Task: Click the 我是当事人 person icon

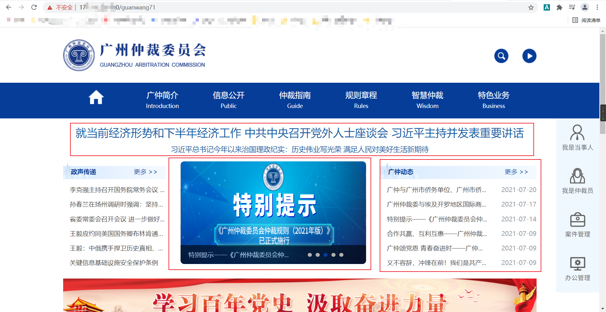Action: pyautogui.click(x=577, y=133)
